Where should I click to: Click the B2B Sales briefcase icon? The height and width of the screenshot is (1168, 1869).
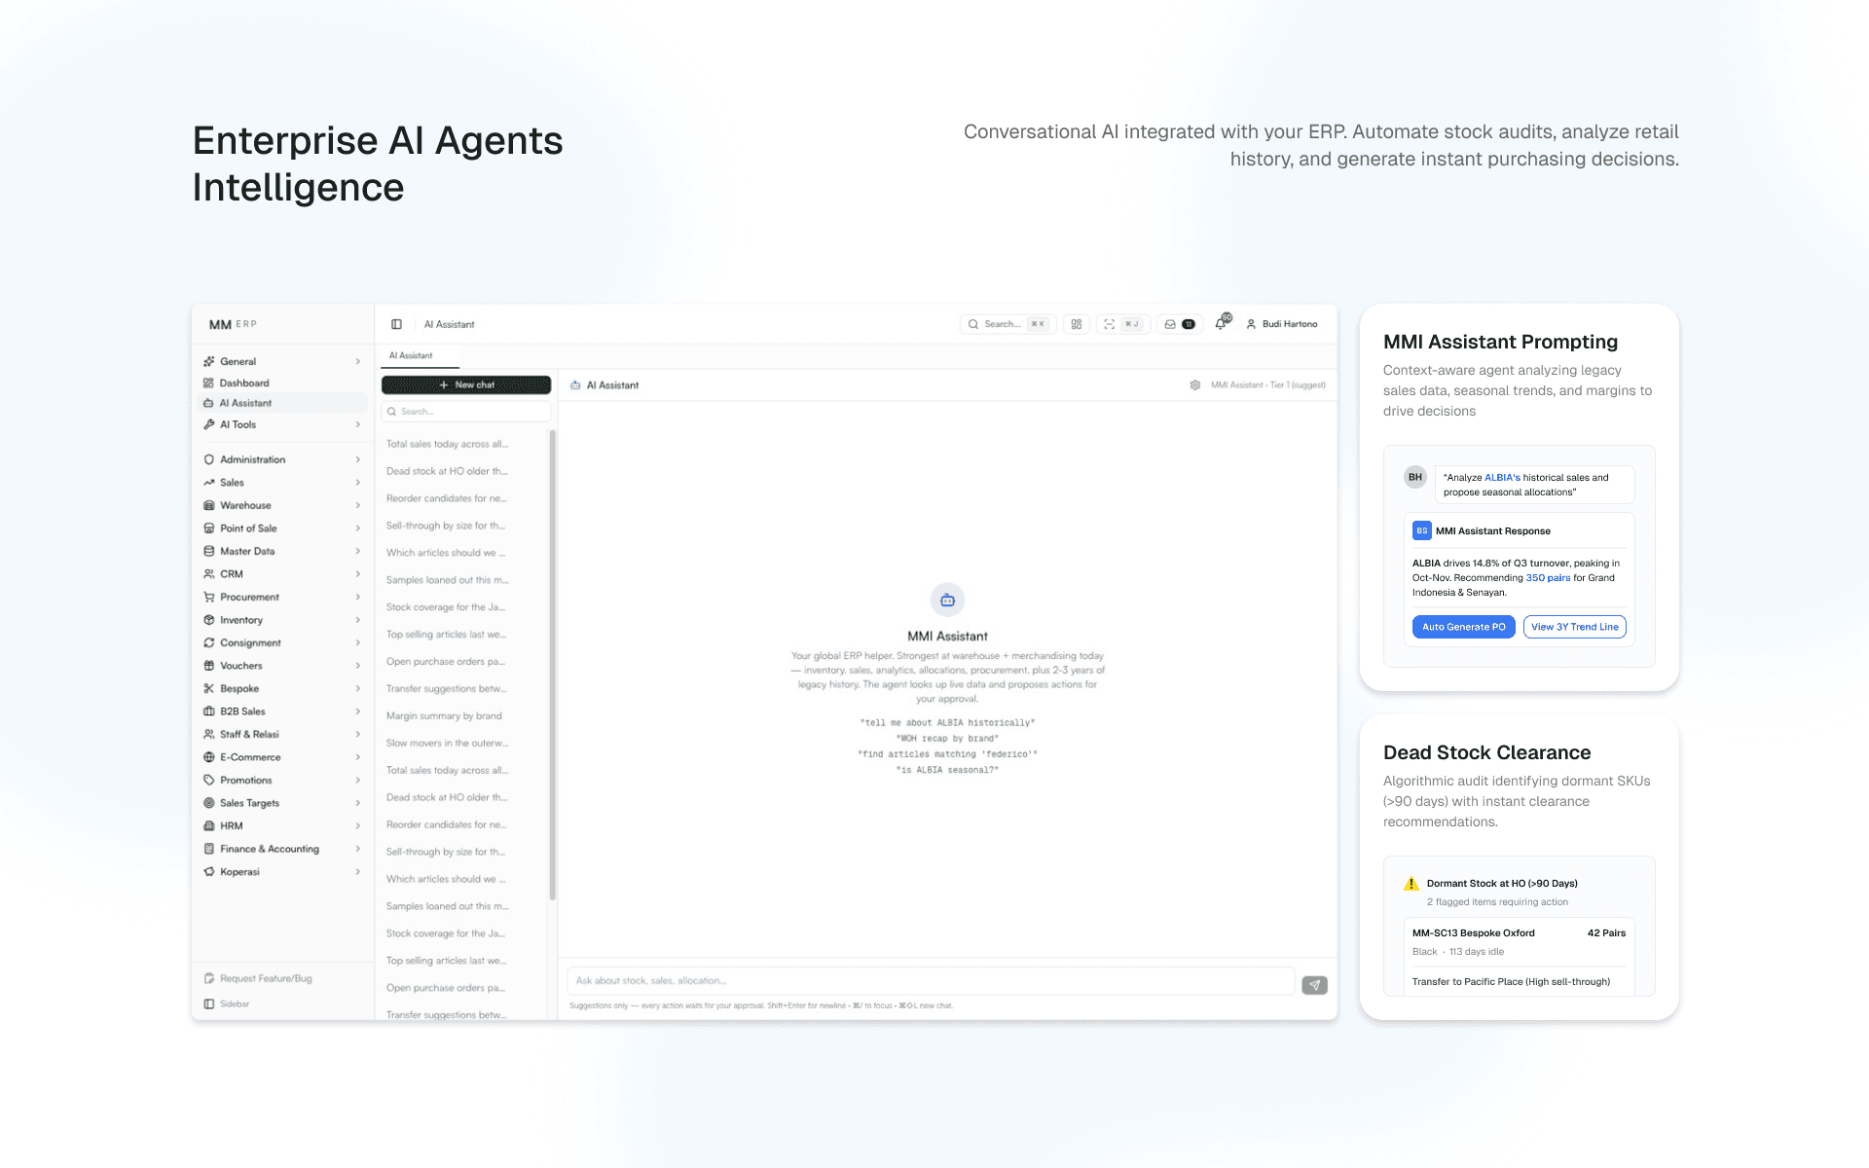(x=208, y=712)
